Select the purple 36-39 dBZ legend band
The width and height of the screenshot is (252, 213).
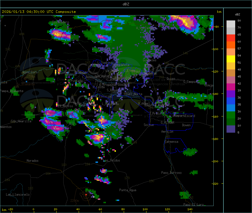pyautogui.click(x=231, y=94)
